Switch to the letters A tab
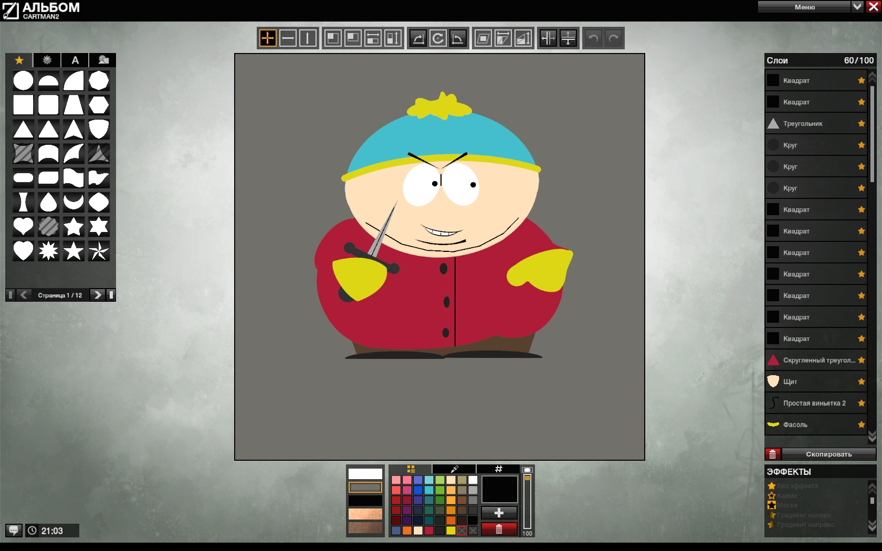Image resolution: width=882 pixels, height=551 pixels. (x=75, y=60)
